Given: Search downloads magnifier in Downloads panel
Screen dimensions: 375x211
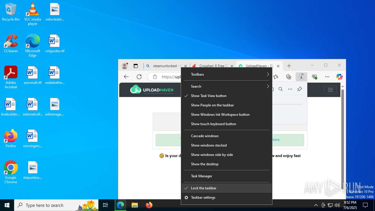Looking at the screenshot, I should 281,89.
